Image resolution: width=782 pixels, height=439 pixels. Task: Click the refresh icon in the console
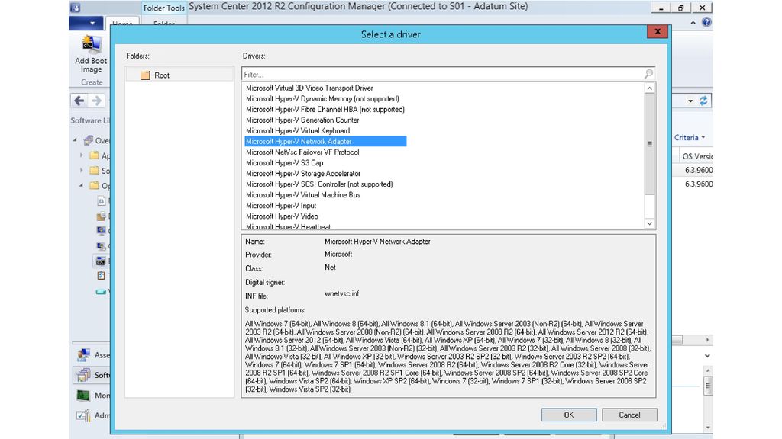coord(703,101)
